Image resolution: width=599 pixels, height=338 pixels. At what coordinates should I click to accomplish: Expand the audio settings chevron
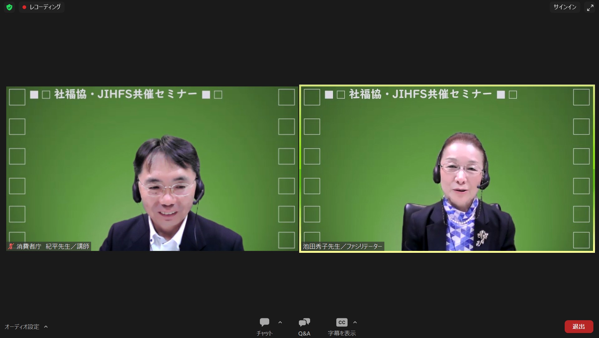coord(46,327)
